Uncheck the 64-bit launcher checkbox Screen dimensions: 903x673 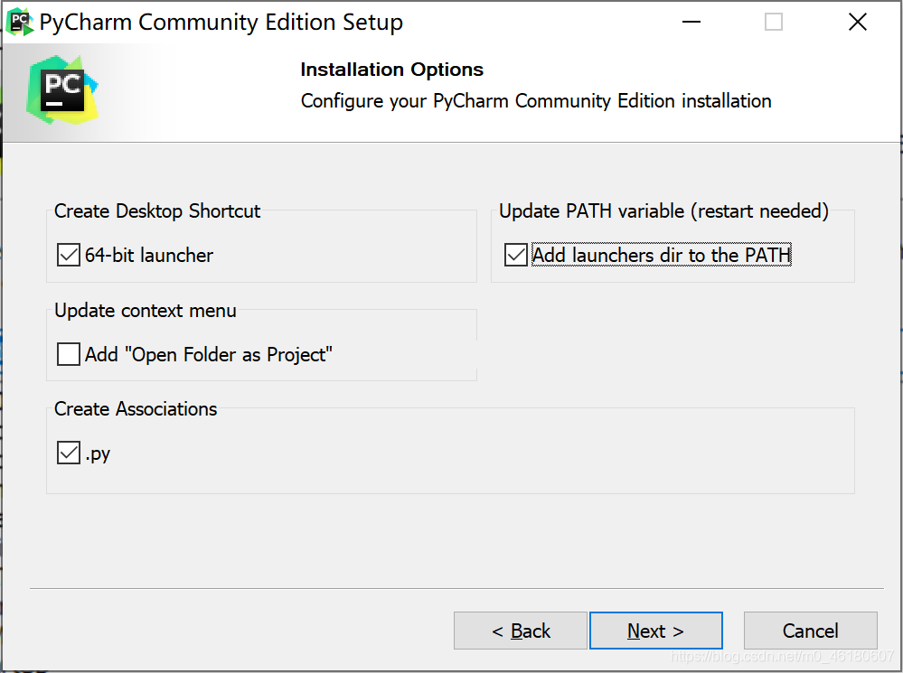coord(69,255)
